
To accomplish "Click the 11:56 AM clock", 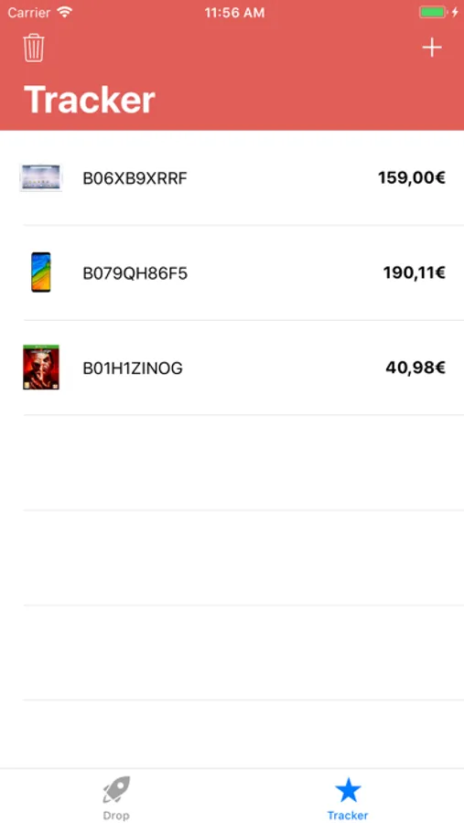I will (234, 13).
